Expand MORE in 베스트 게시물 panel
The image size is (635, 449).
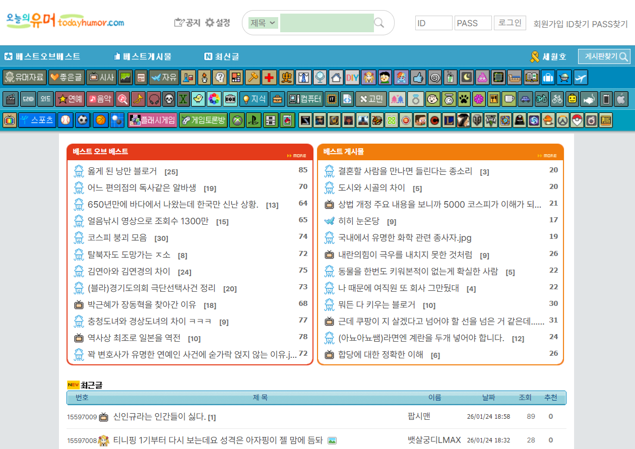547,156
